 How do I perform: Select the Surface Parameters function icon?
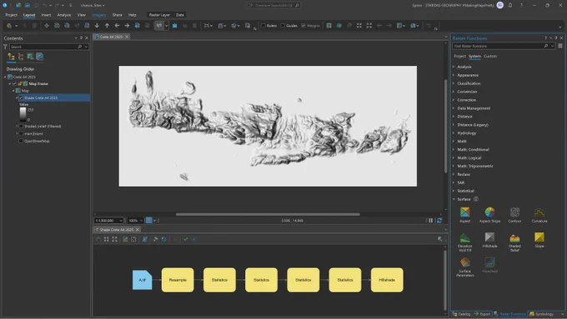tap(464, 262)
